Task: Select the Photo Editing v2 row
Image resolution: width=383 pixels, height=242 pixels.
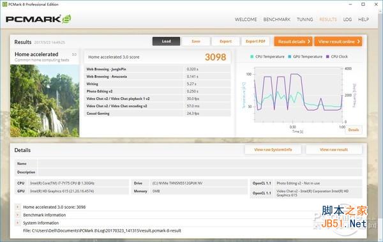Action: [157, 91]
